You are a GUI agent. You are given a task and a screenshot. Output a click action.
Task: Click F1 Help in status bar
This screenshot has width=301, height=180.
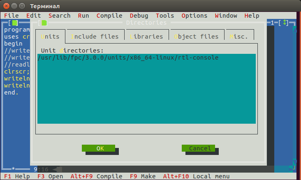(16, 176)
